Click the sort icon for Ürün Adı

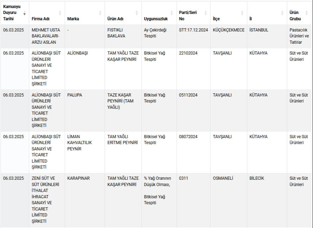click(x=137, y=13)
